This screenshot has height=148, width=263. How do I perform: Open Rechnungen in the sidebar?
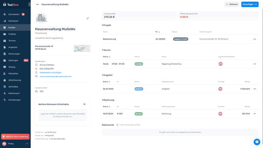(x=14, y=54)
